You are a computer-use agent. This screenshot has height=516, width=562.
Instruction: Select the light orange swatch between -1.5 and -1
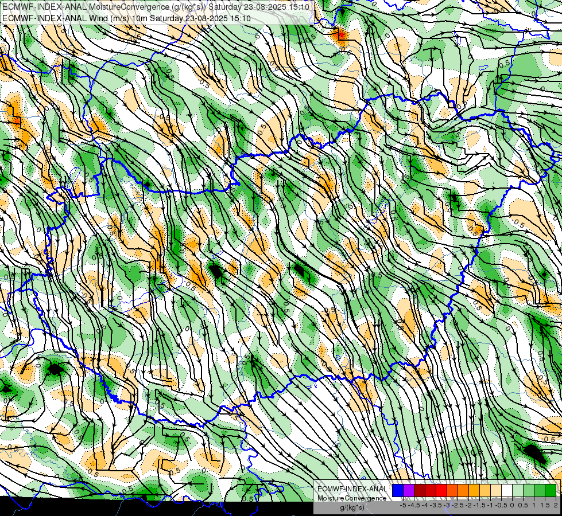[485, 490]
